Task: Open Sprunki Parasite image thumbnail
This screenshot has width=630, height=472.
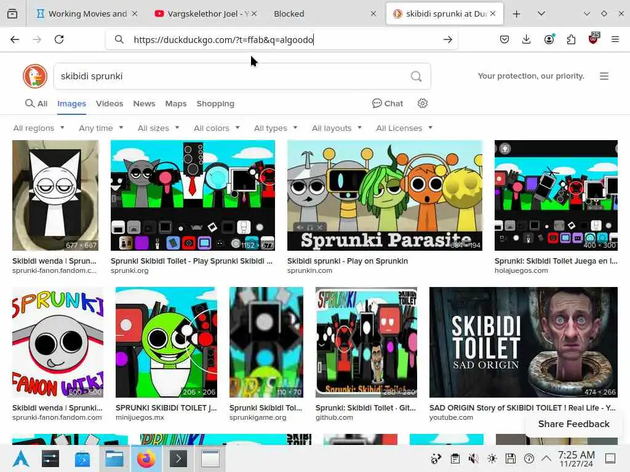Action: 385,195
